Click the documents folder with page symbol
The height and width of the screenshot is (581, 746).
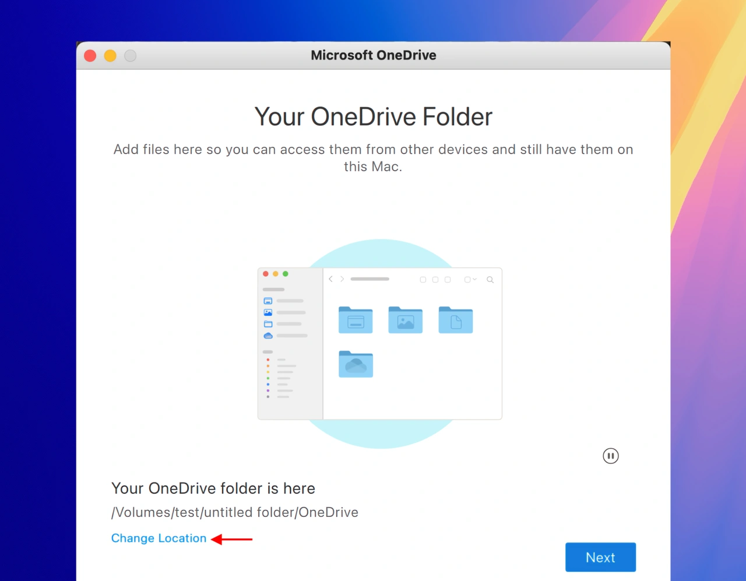(x=455, y=321)
